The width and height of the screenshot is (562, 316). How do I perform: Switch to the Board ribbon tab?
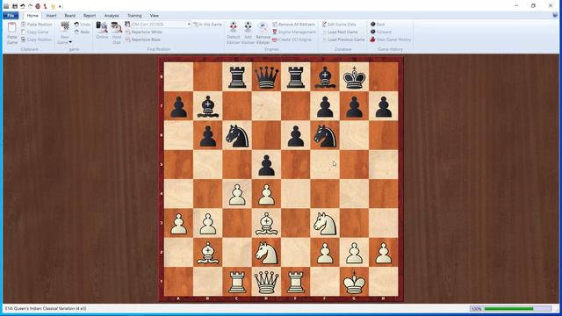(70, 16)
